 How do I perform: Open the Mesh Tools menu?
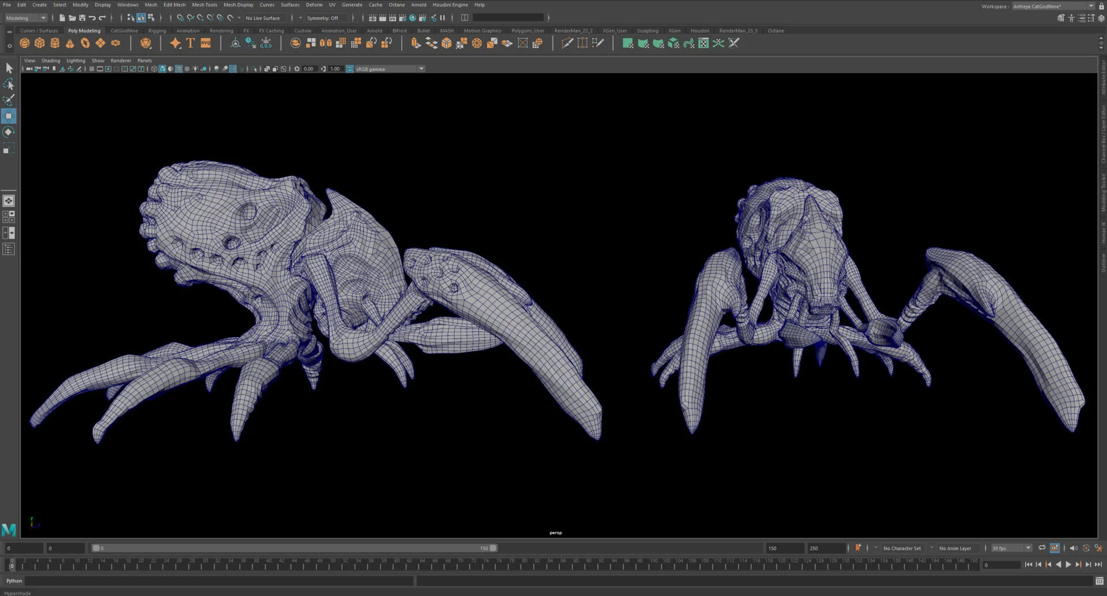(204, 5)
